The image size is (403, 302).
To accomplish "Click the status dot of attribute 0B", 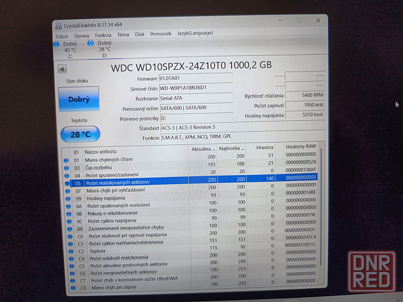I will pos(69,214).
